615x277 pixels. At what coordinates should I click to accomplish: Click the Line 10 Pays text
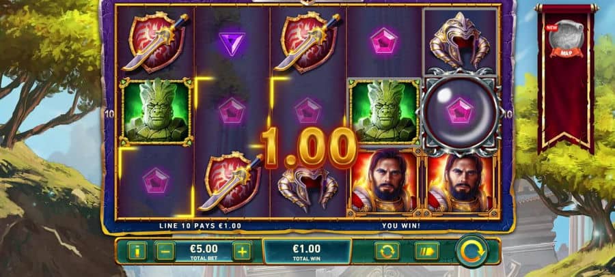(200, 226)
